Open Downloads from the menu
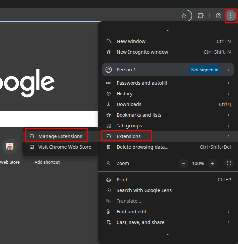The width and height of the screenshot is (238, 244). (x=168, y=104)
